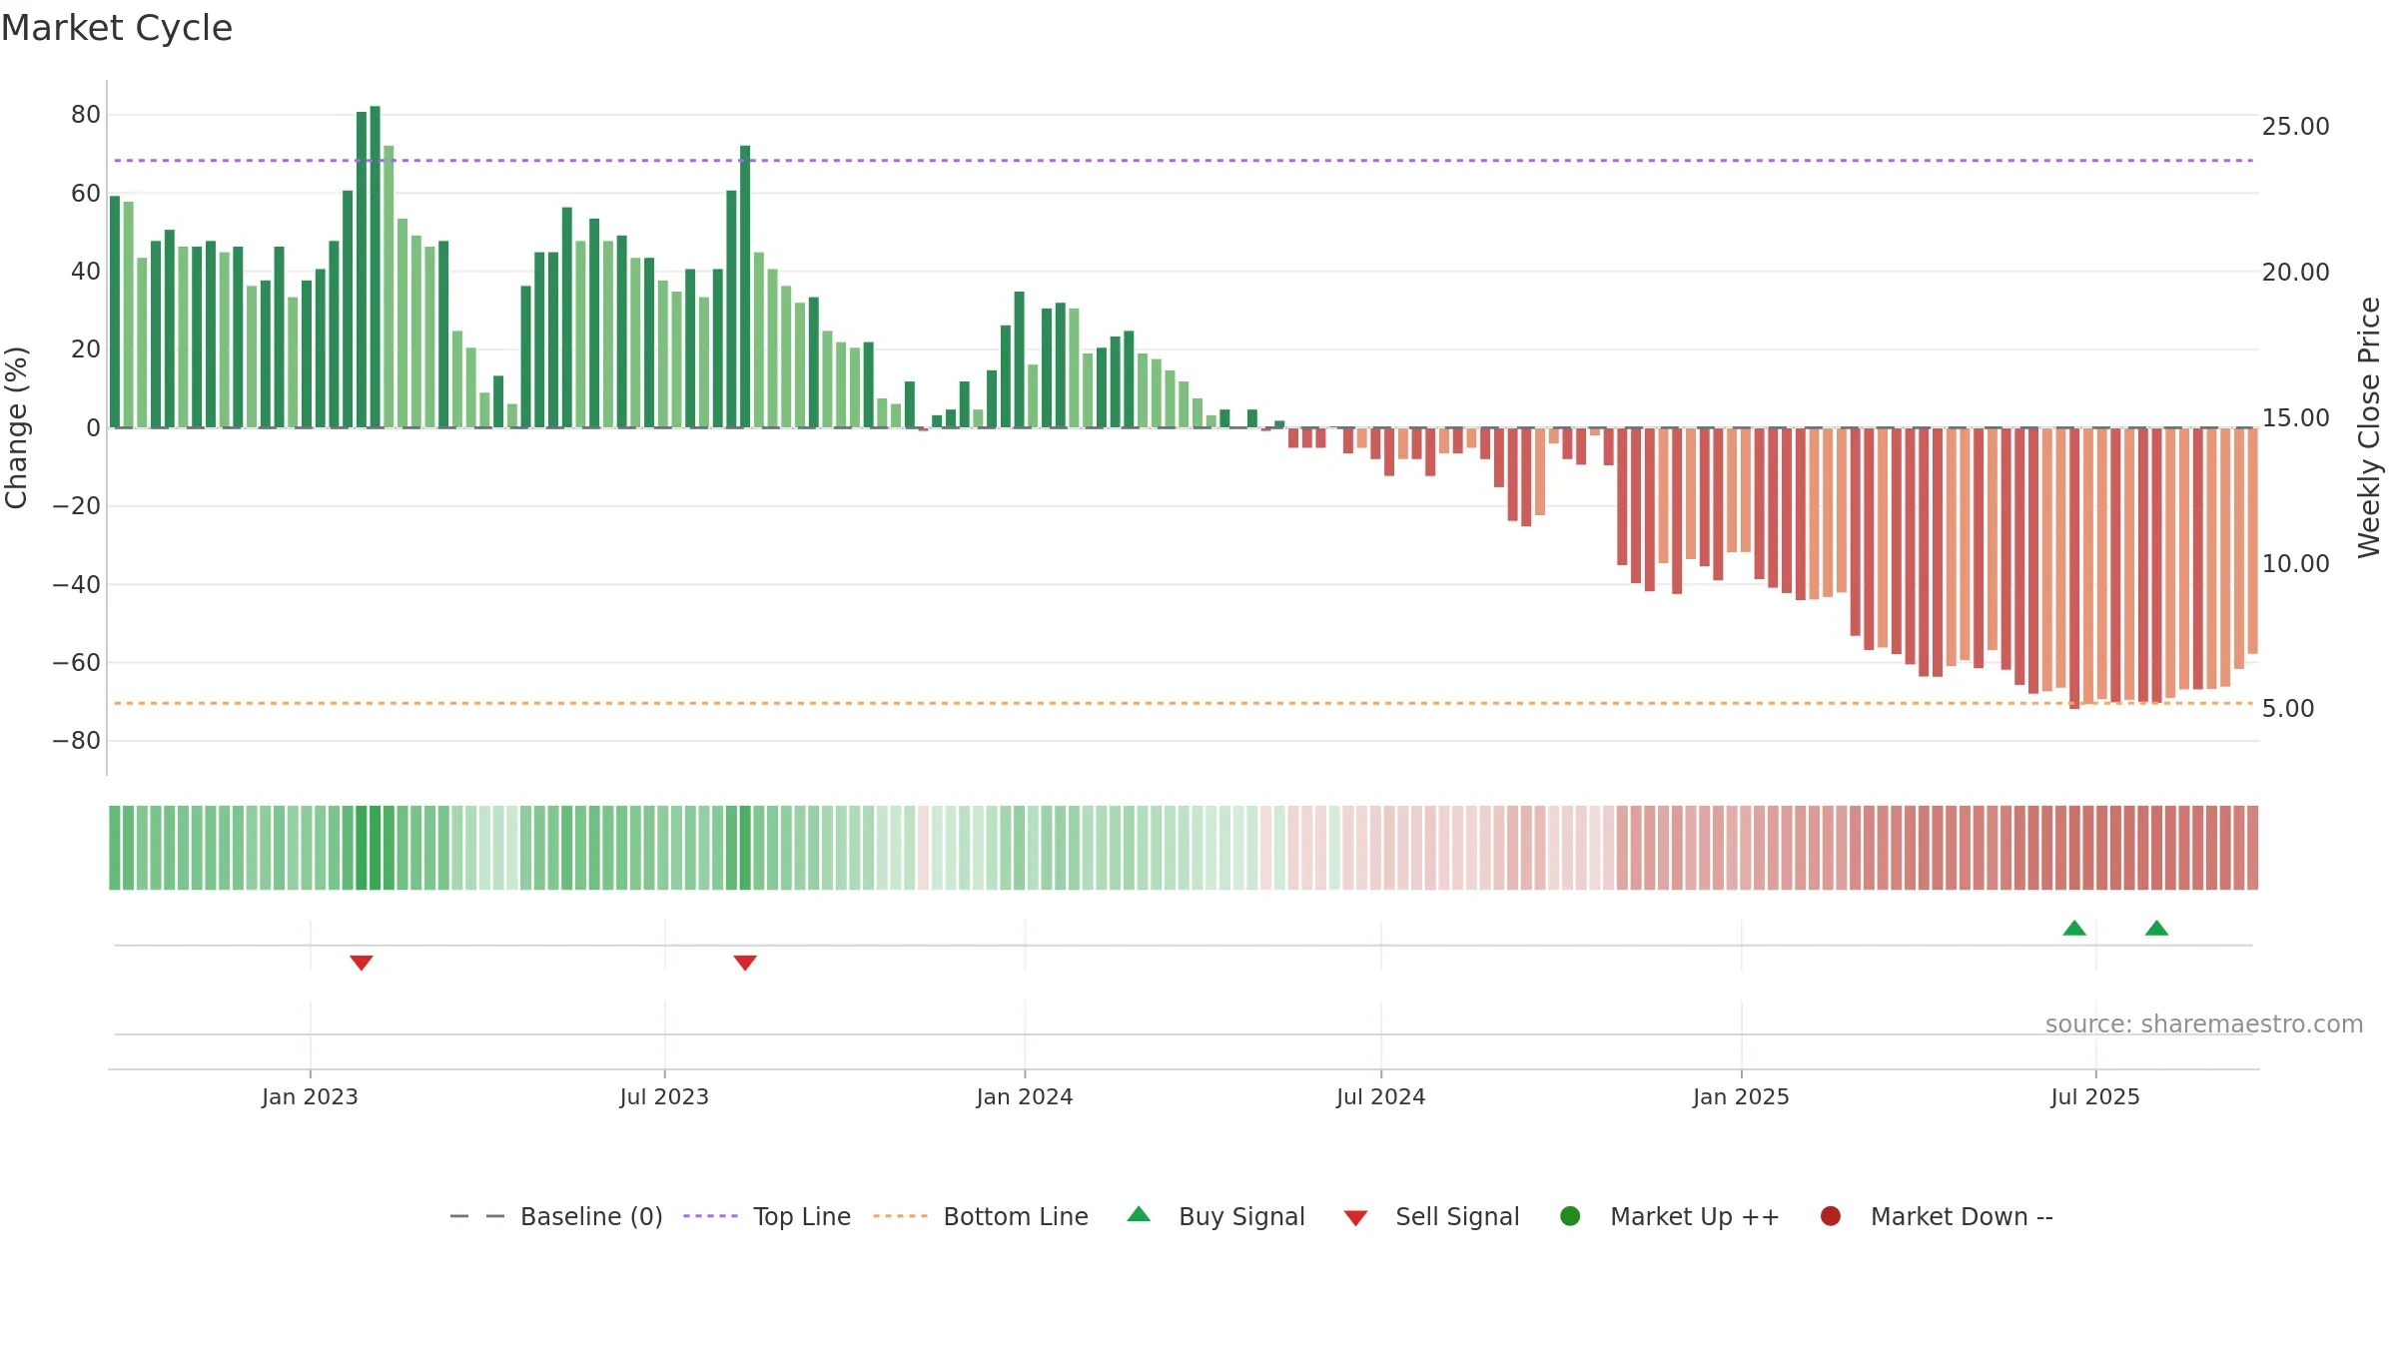Toggle the Baseline (0) legend entry

pyautogui.click(x=556, y=1216)
